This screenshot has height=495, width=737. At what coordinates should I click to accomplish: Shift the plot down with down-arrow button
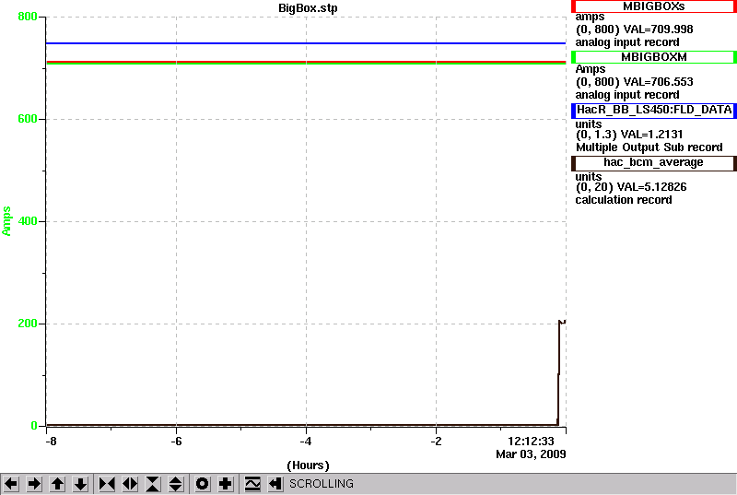coord(80,484)
